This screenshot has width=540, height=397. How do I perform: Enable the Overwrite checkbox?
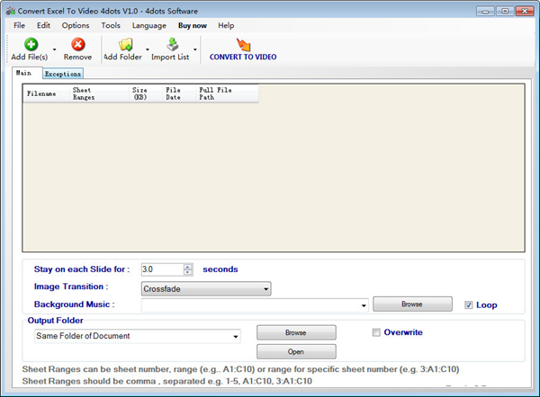tap(377, 332)
